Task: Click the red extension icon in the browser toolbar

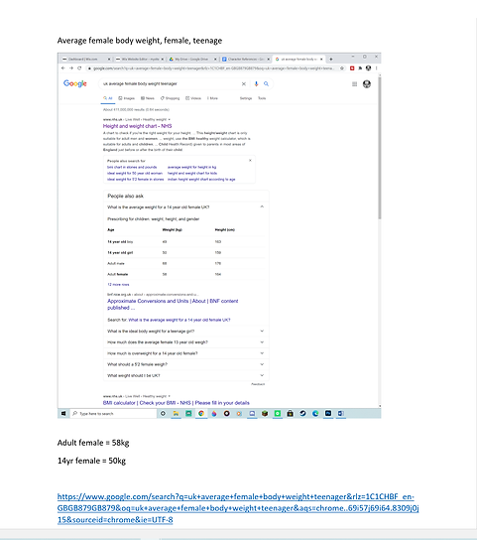Action: click(352, 68)
